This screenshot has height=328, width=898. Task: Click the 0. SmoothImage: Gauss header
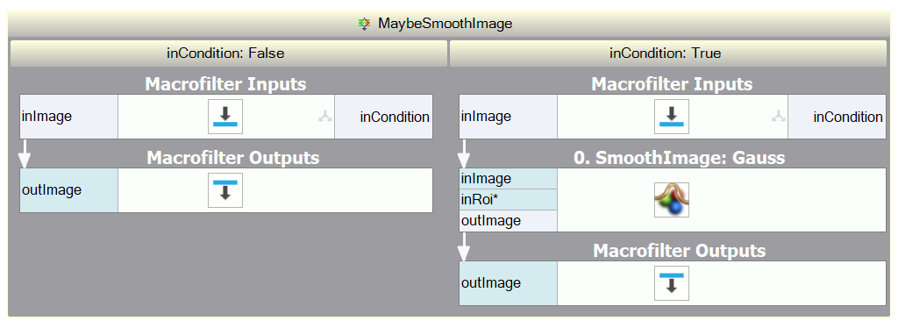point(680,157)
